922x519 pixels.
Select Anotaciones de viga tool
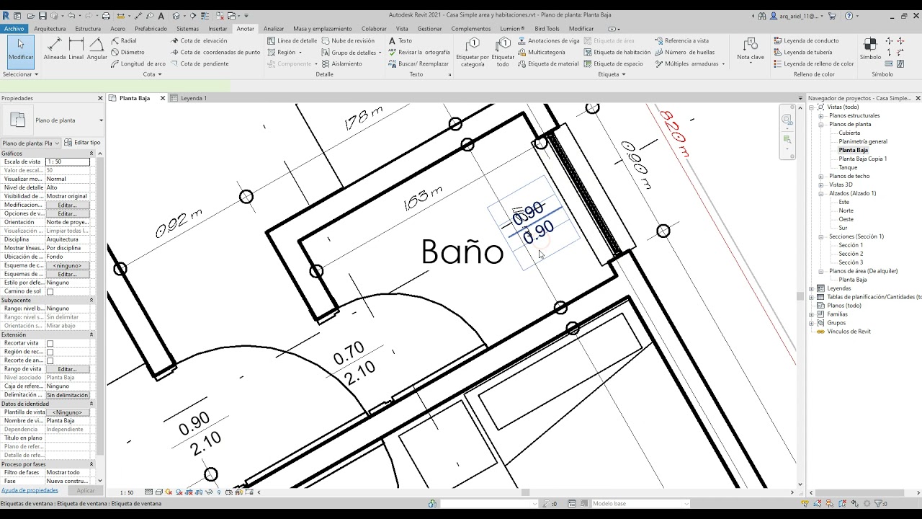coord(549,41)
